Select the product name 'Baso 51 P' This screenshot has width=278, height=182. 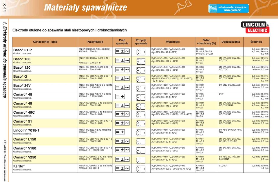pos(23,50)
